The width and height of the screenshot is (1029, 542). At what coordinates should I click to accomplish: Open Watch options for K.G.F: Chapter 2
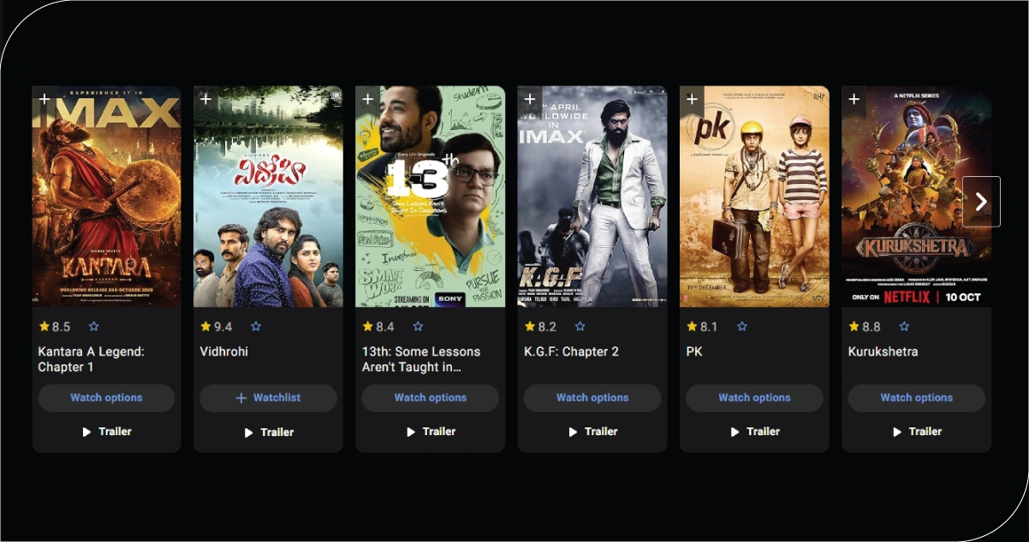point(592,398)
